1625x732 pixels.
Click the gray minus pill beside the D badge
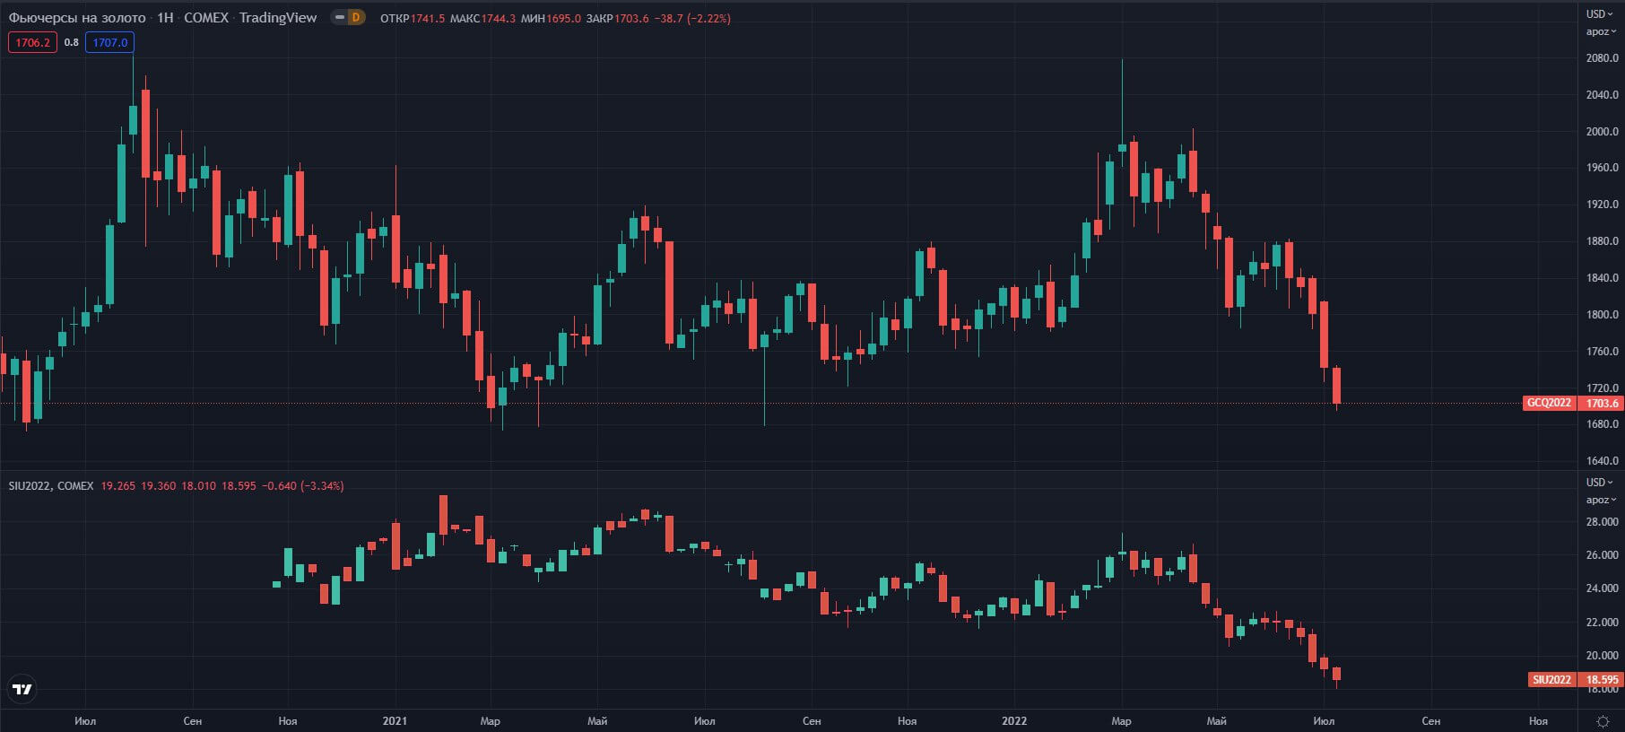point(340,17)
